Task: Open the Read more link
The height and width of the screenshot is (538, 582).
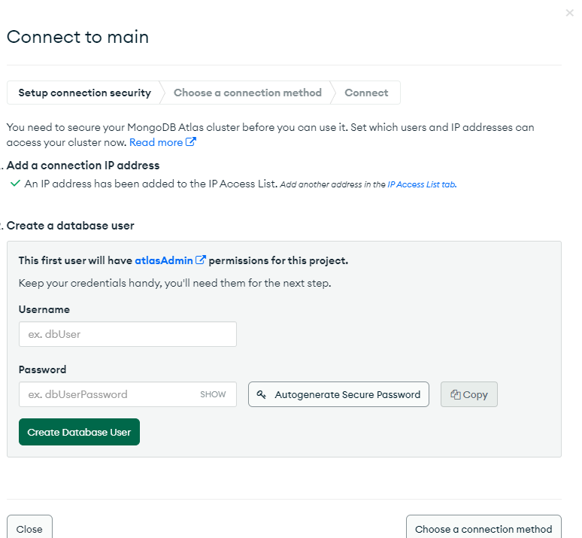Action: coord(156,142)
